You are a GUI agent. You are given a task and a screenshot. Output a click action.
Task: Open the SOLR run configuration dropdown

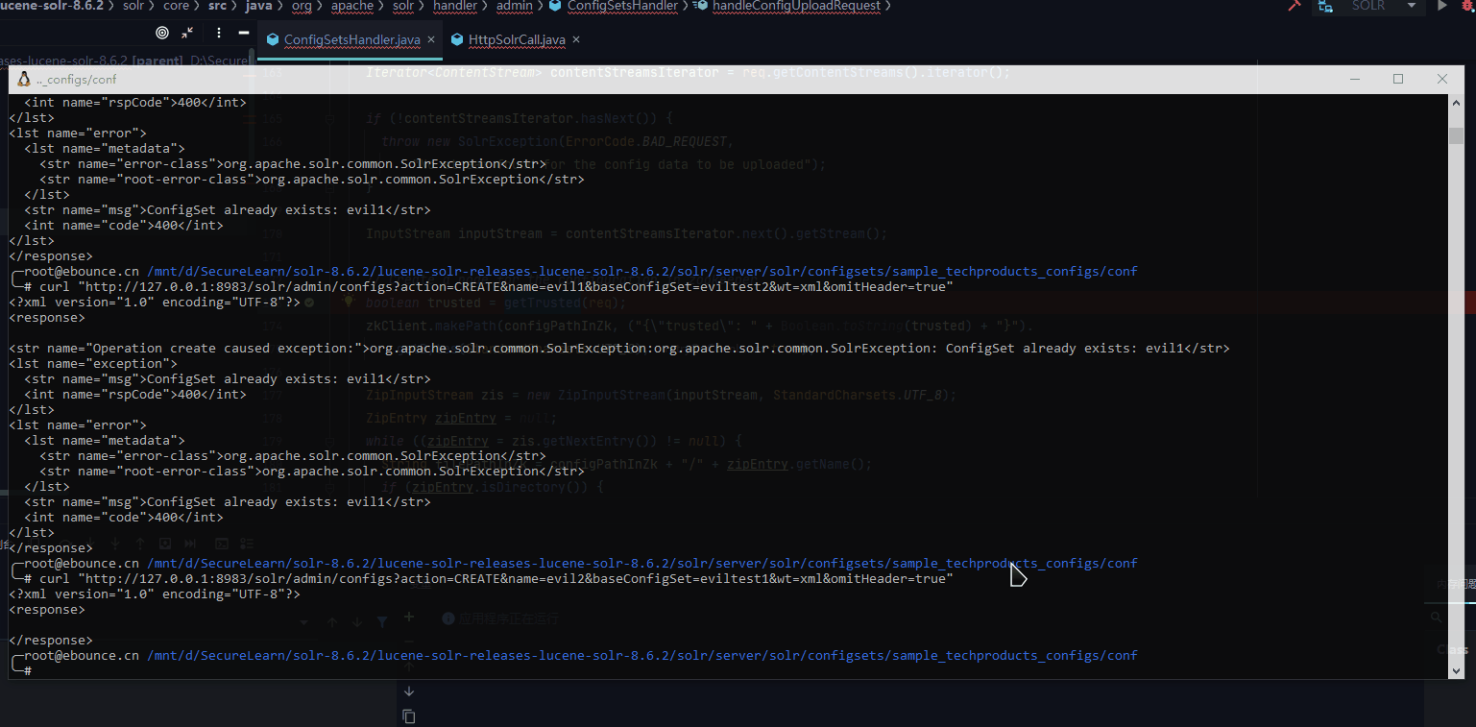(x=1411, y=6)
